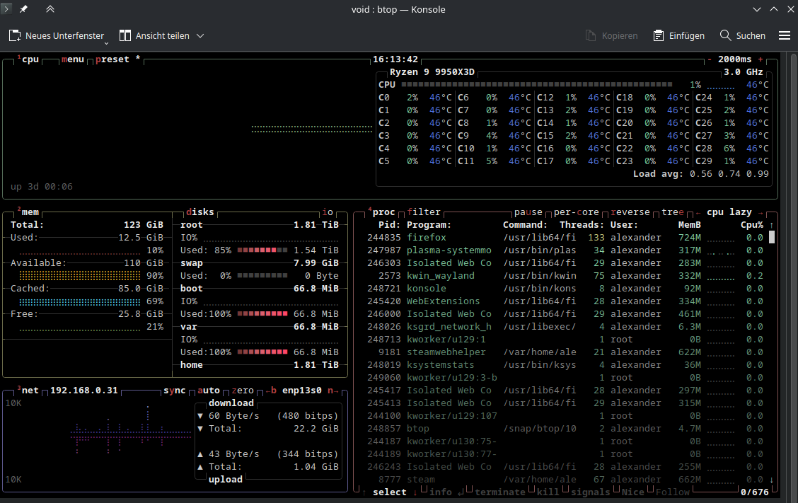
Task: Click the proc pause option
Action: (x=528, y=212)
